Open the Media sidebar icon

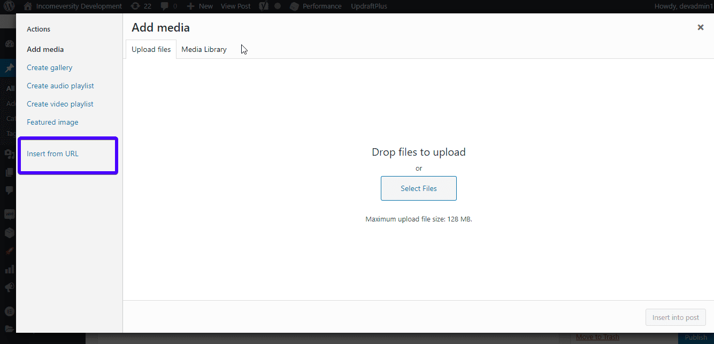(x=9, y=155)
